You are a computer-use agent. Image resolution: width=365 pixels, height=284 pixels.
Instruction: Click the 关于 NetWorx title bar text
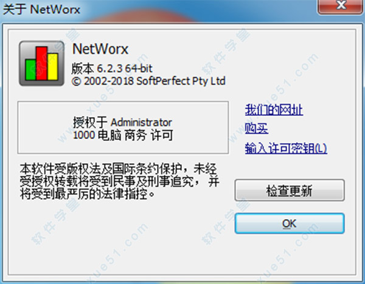[x=41, y=10]
